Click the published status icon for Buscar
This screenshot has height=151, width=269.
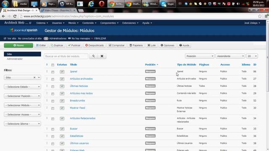[62, 129]
